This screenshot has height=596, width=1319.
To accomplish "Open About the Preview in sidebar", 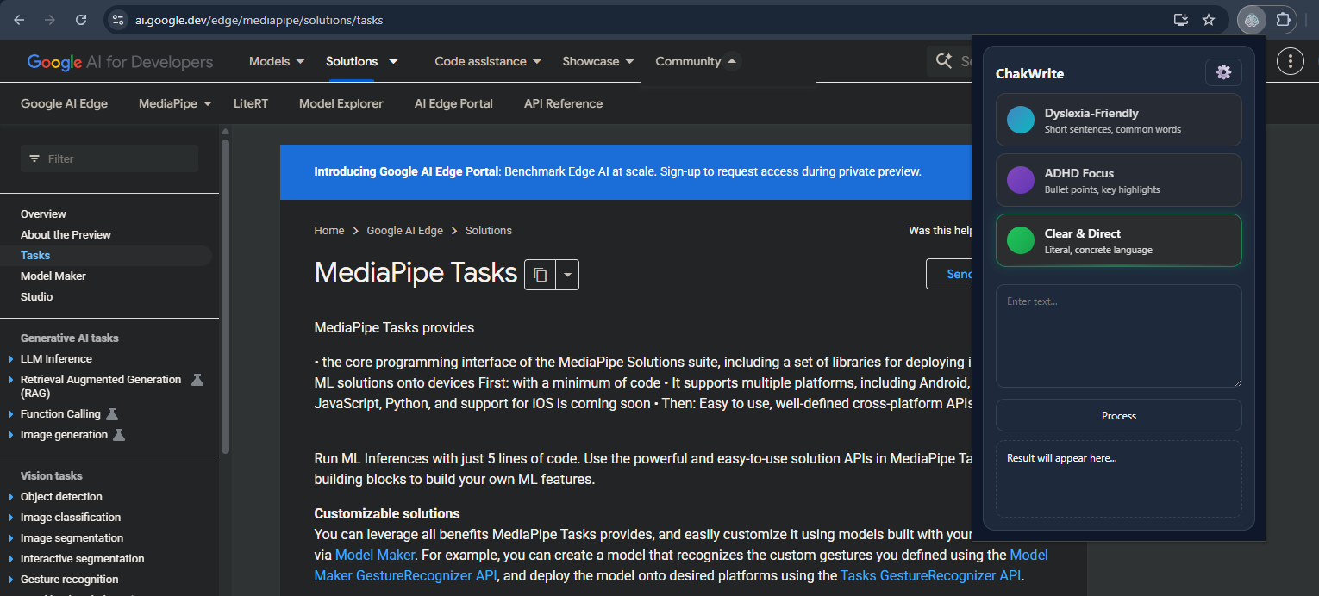I will pyautogui.click(x=66, y=235).
